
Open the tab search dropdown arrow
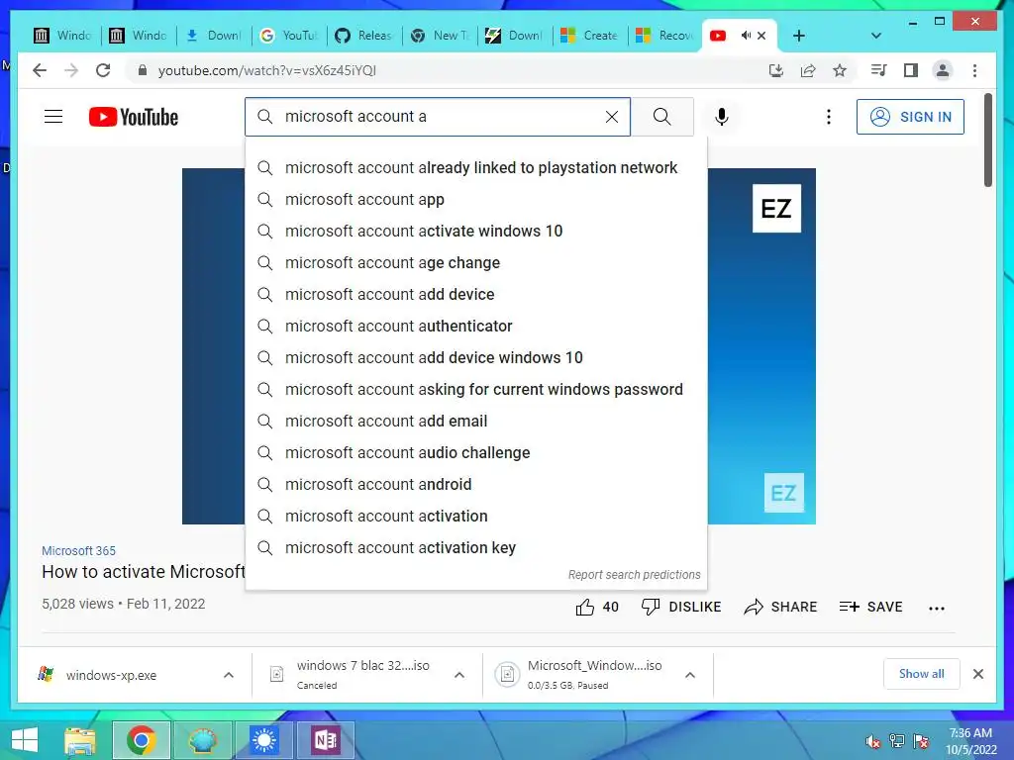[x=875, y=36]
